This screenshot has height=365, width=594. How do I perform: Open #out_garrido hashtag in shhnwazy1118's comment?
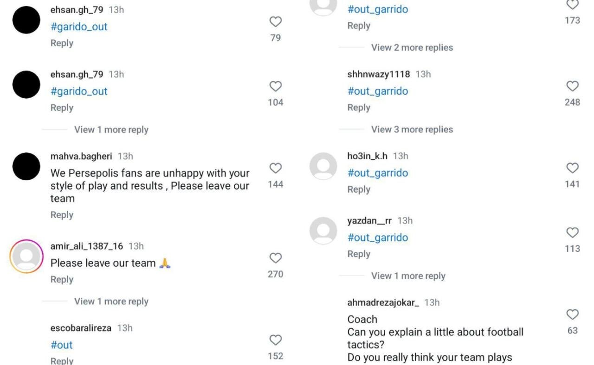pos(378,91)
